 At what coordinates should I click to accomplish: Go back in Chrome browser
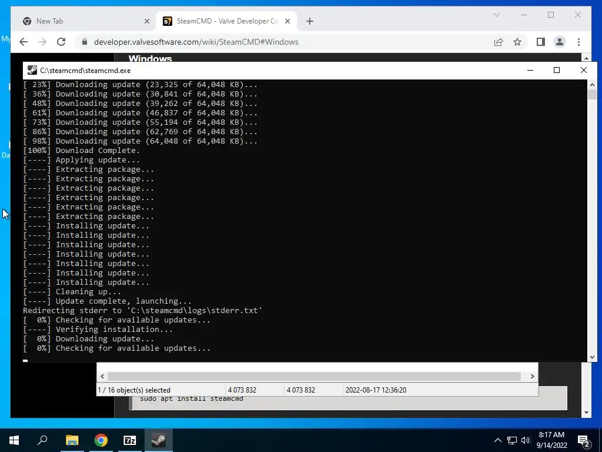click(24, 42)
